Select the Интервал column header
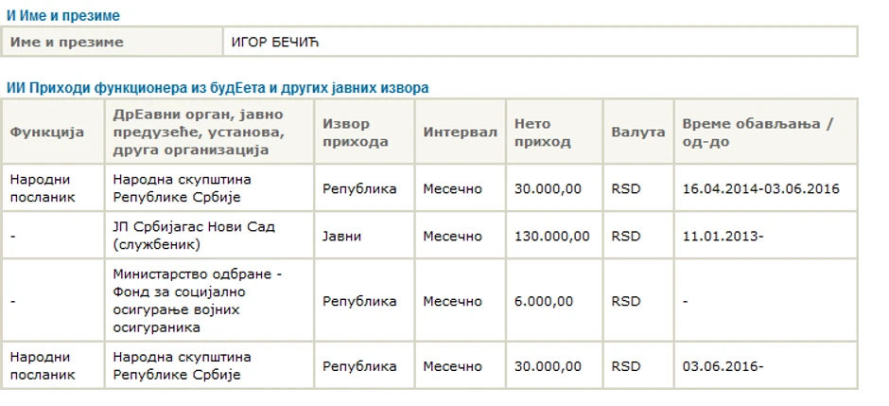The width and height of the screenshot is (889, 406). click(460, 132)
